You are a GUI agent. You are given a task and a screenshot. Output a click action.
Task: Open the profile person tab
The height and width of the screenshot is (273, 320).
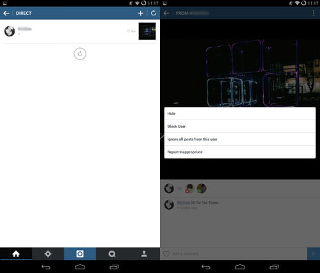pyautogui.click(x=144, y=254)
